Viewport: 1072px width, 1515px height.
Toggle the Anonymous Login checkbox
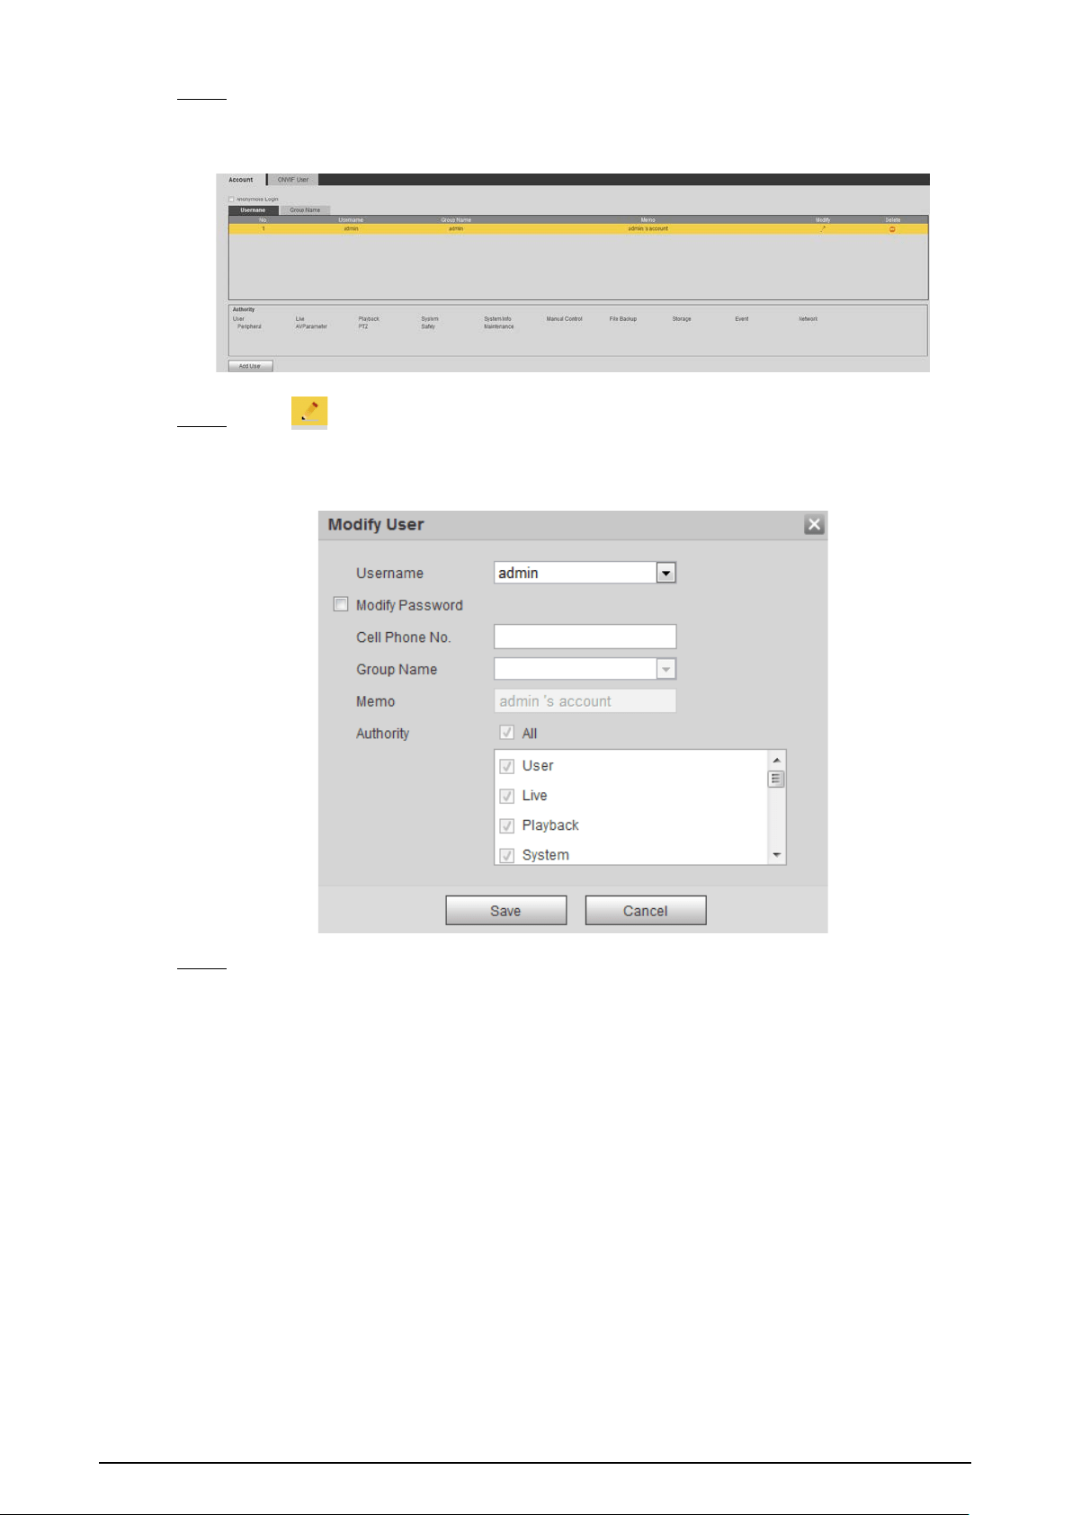231,200
